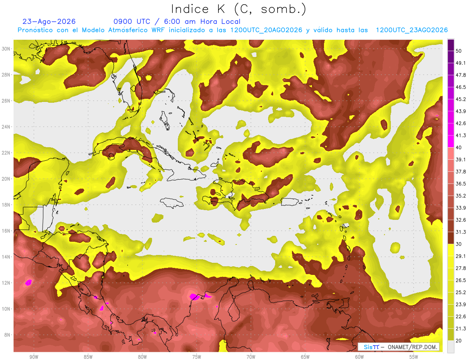Click the "65W" longitude axis label
This screenshot has height=362, width=469.
(x=305, y=357)
